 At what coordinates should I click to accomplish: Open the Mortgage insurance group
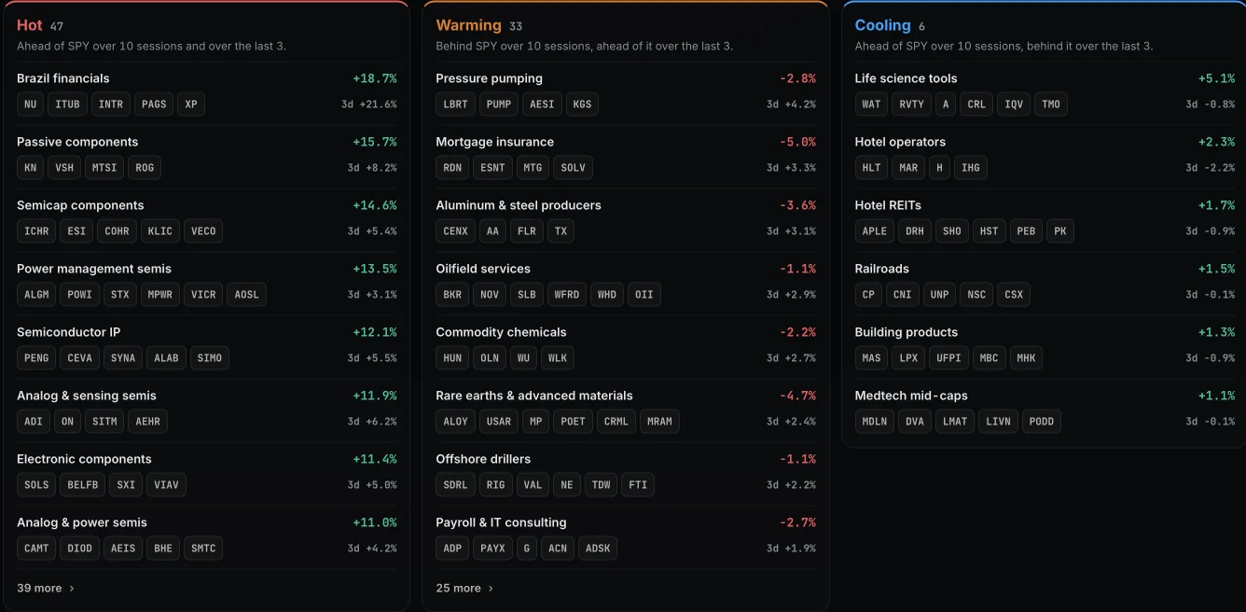[x=494, y=142]
